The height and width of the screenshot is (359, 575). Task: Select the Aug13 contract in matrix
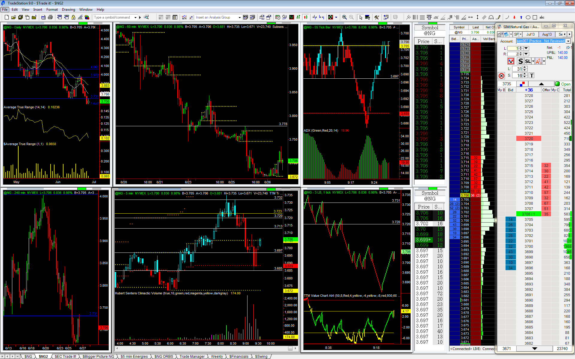click(x=547, y=34)
